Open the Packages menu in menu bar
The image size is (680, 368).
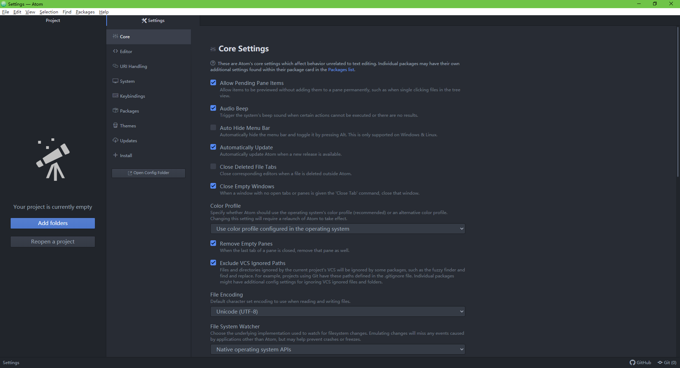click(85, 12)
